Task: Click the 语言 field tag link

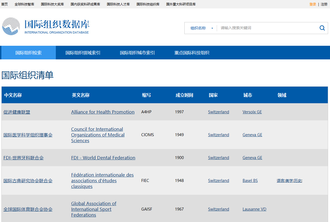Action: click(x=280, y=181)
